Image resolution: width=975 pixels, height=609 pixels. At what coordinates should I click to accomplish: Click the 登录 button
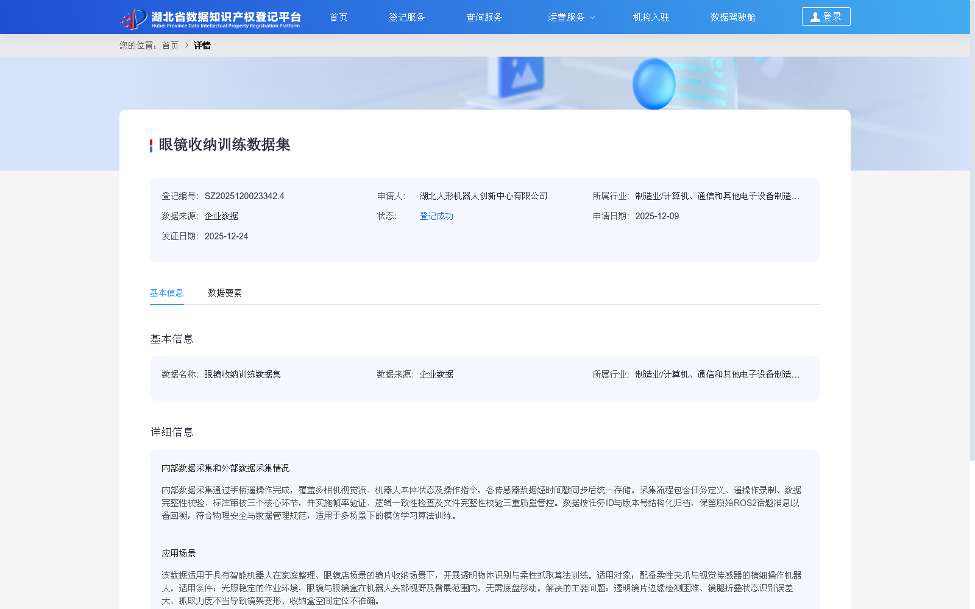[x=826, y=16]
